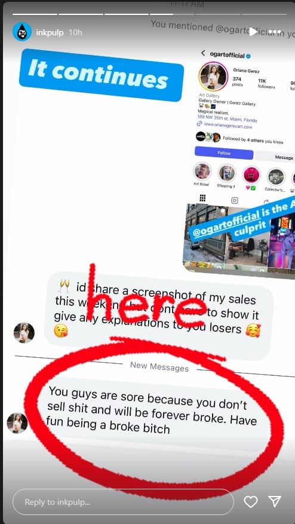Tap the Message button on profile
This screenshot has height=524, width=295.
point(276,157)
